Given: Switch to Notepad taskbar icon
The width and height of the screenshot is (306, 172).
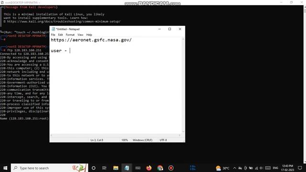Looking at the screenshot, I should 127,168.
